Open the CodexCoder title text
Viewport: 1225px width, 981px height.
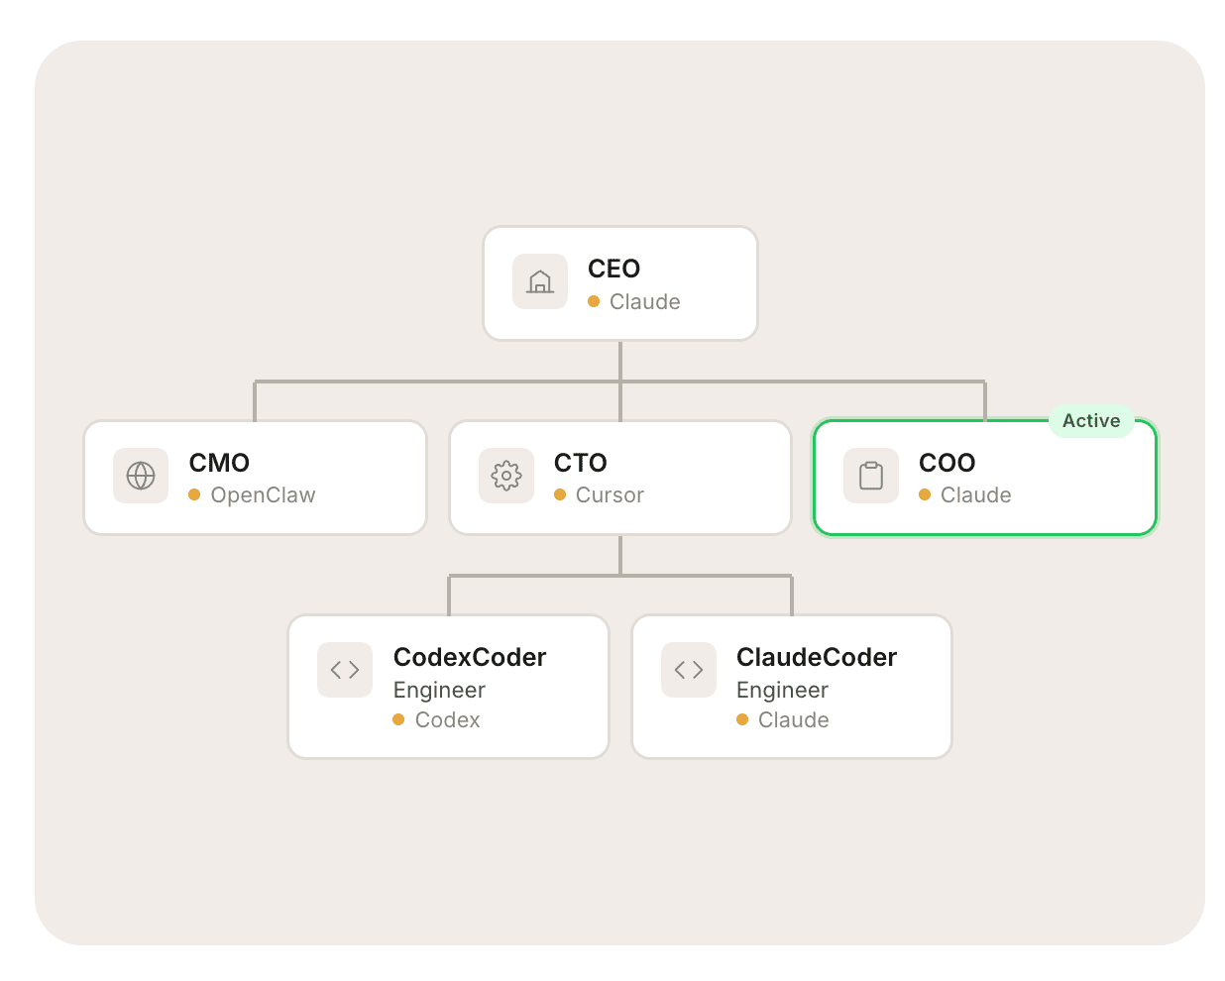tap(470, 657)
